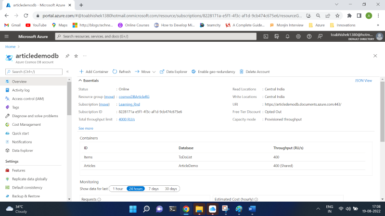Open Data Explorer from the toolbar
The height and width of the screenshot is (216, 385).
(x=173, y=72)
